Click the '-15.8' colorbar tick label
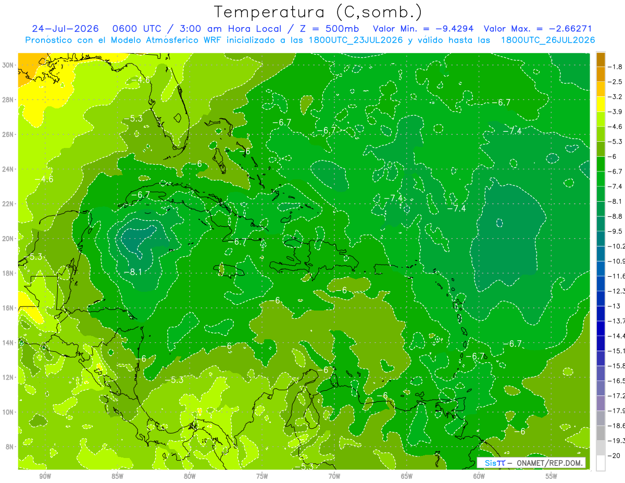This screenshot has width=625, height=483. click(618, 365)
